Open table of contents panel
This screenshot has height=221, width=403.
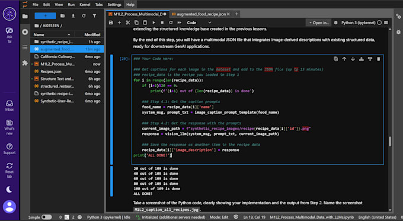pos(25,47)
